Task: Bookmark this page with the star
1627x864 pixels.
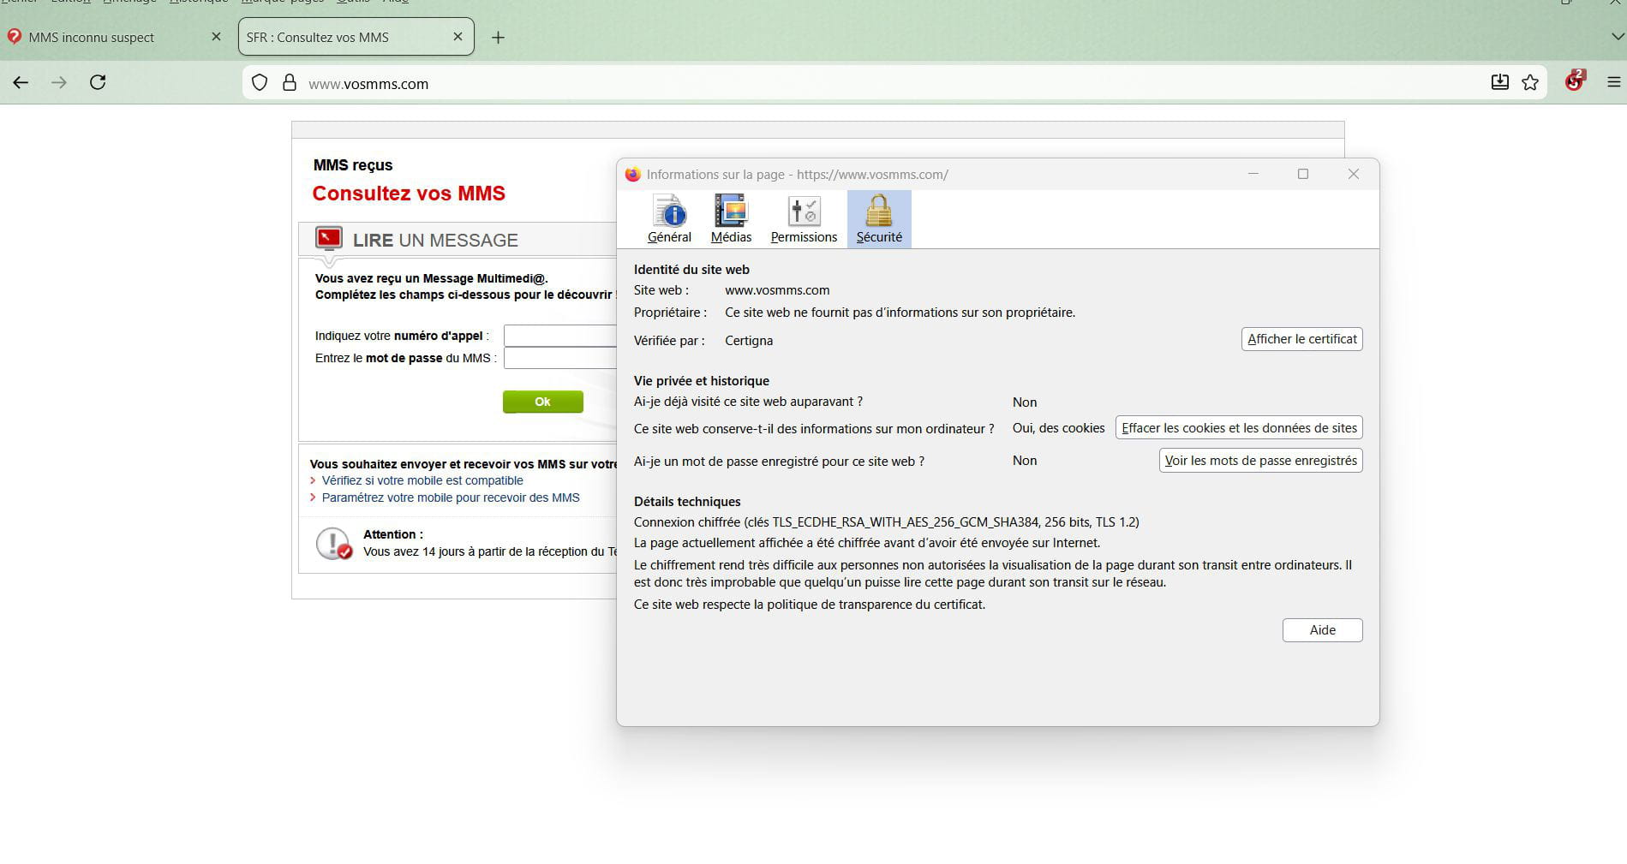Action: pyautogui.click(x=1530, y=83)
